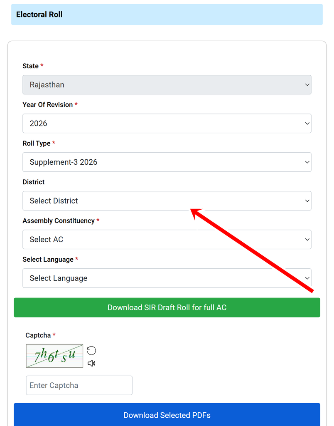
Task: Click the Electoral Roll header banner
Action: [x=167, y=15]
